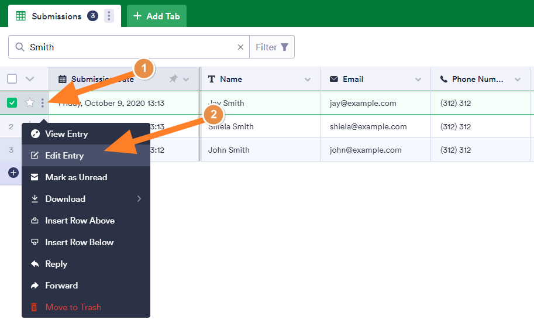Toggle the select-all header checkbox
Viewport: 534px width, 323px height.
[x=12, y=79]
